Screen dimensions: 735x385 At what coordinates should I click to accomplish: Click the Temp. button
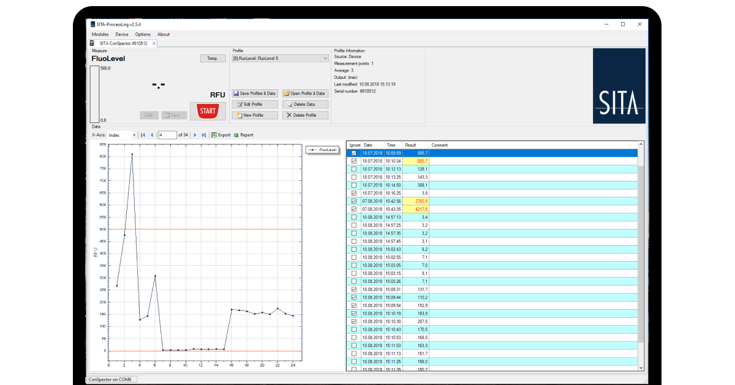[x=213, y=59]
